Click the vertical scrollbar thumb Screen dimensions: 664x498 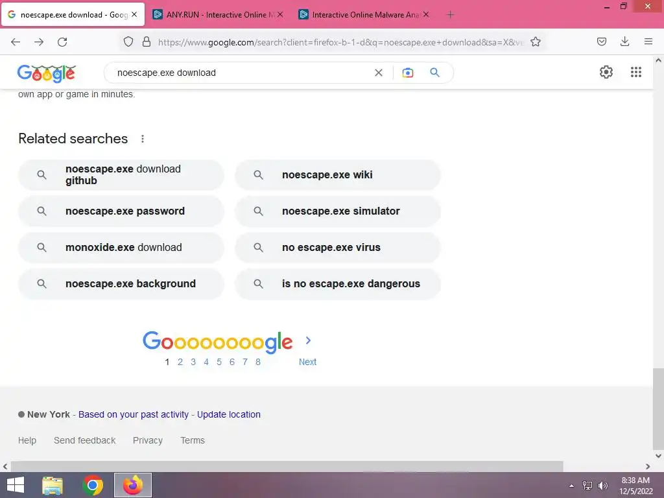point(658,409)
